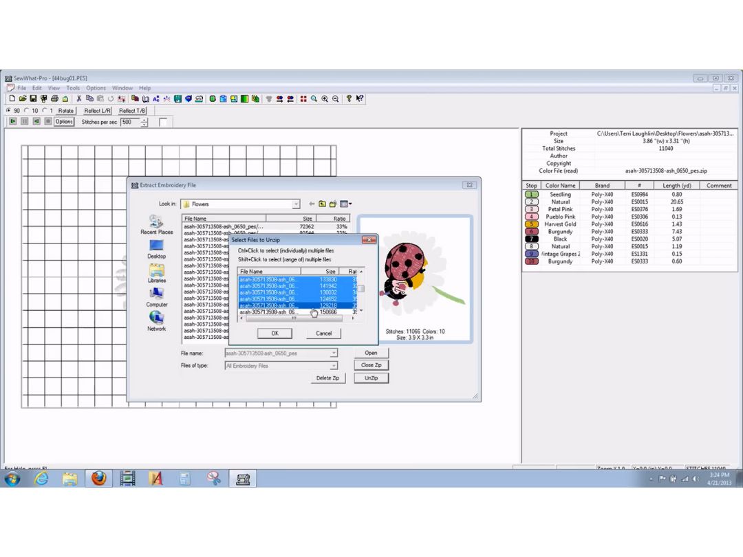Open the Options menu in menu bar
This screenshot has height=557, width=743.
[96, 88]
